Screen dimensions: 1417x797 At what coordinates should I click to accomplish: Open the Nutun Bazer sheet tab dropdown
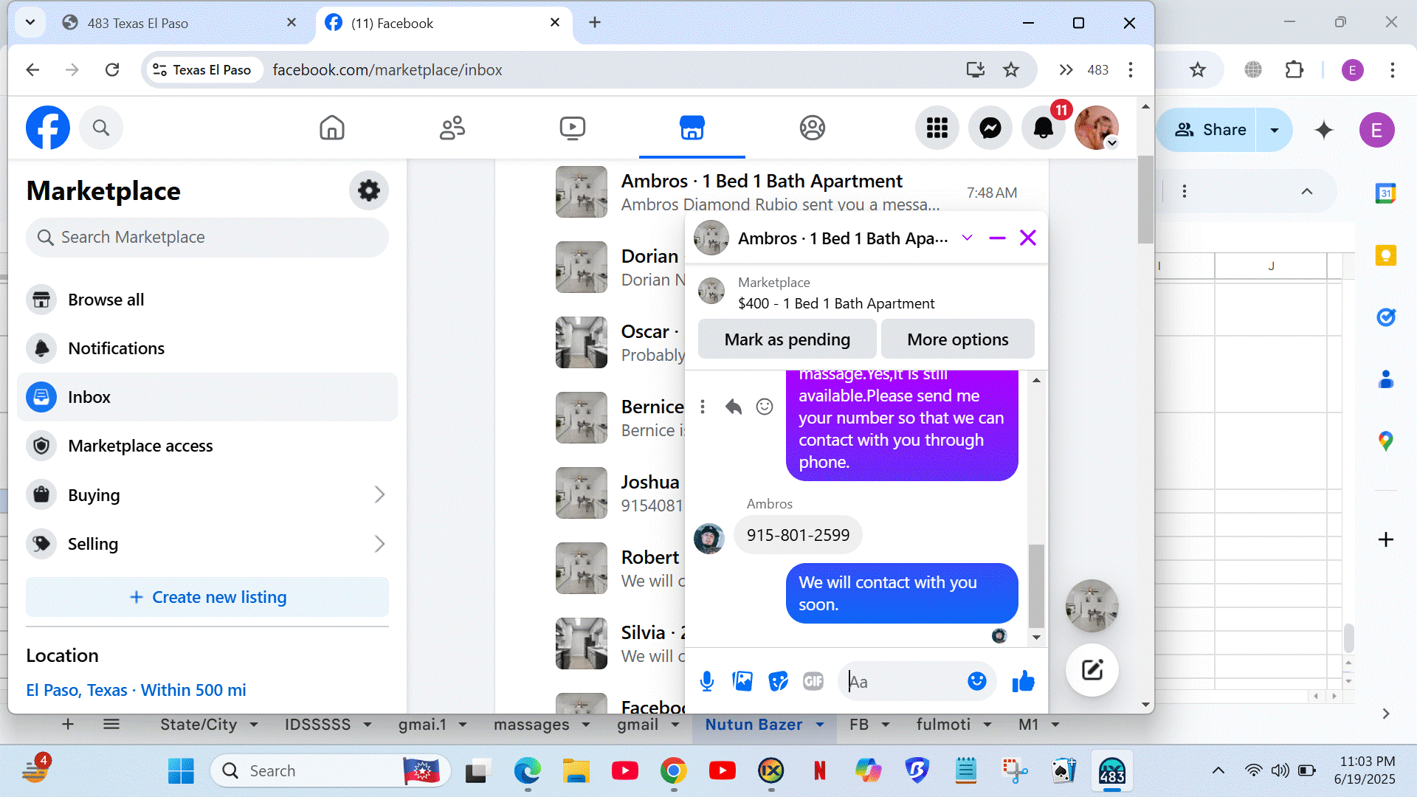click(x=820, y=725)
